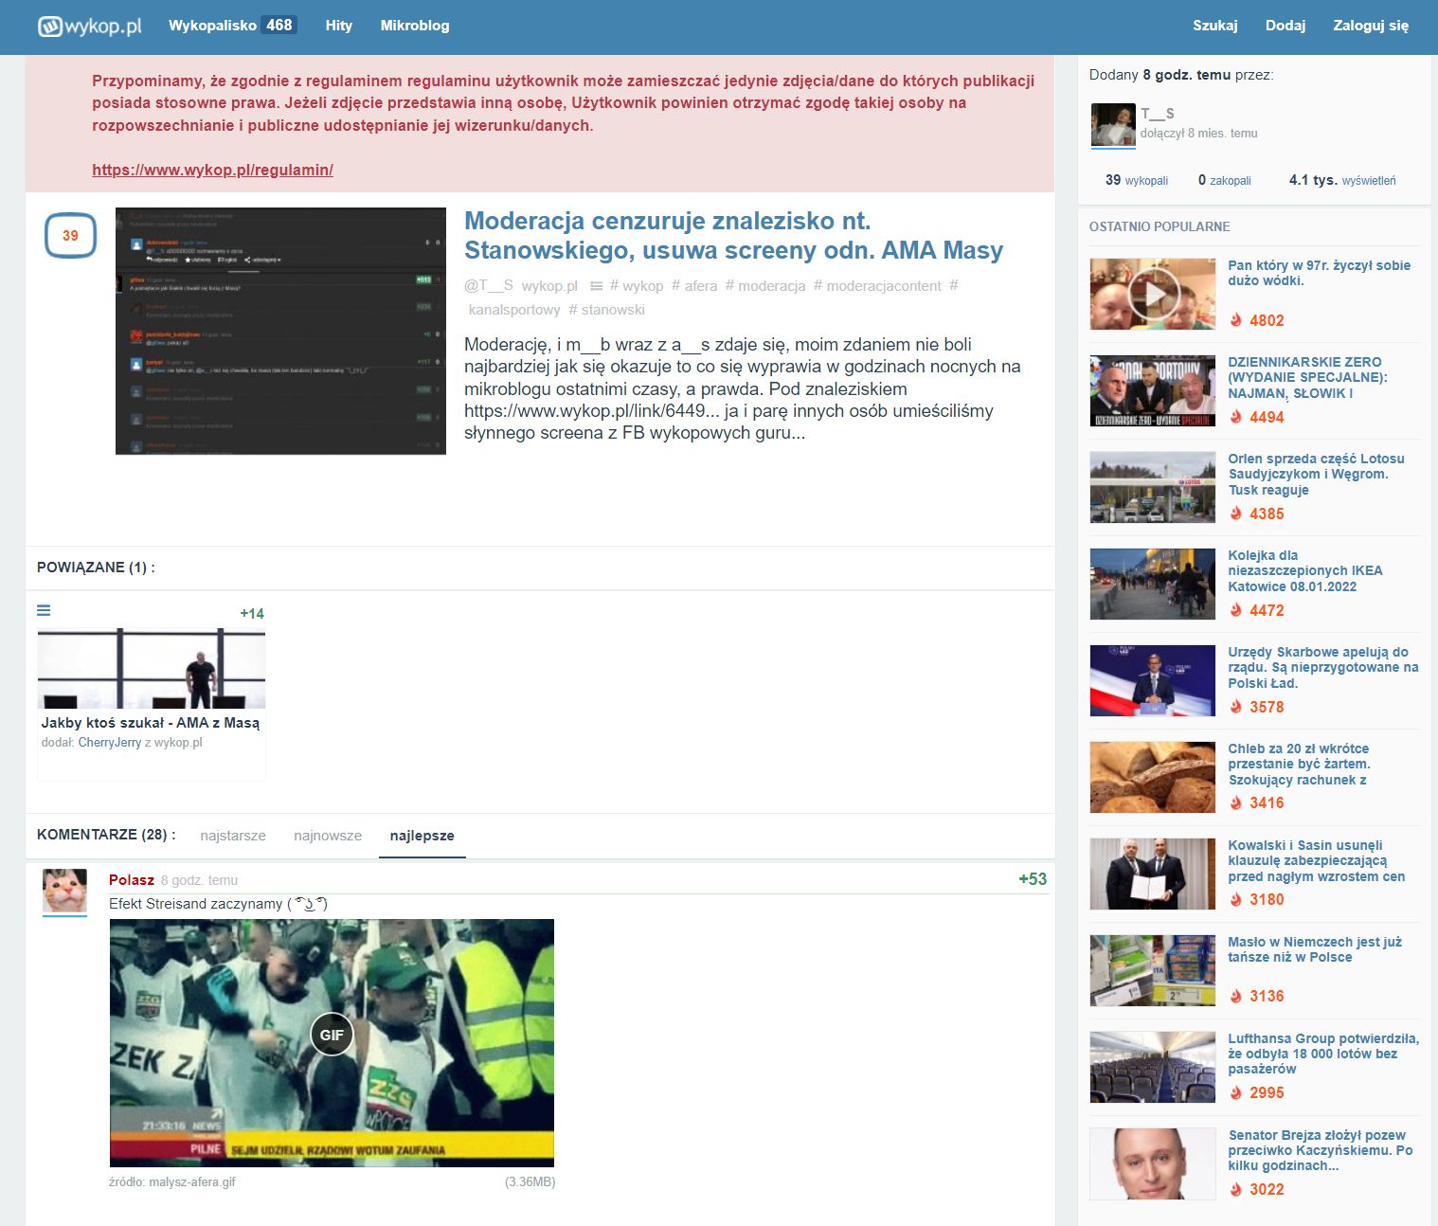Open Pan który w 97r. życzył sobie headline
1438x1226 pixels.
(1319, 273)
